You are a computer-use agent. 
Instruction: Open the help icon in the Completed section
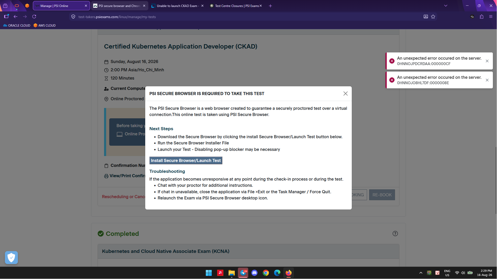pyautogui.click(x=395, y=234)
